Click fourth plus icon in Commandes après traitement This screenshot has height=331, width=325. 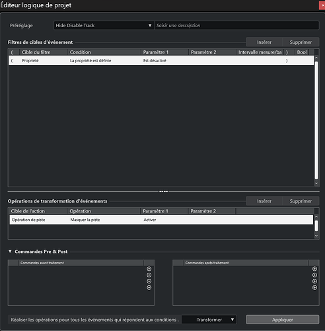tap(314, 287)
